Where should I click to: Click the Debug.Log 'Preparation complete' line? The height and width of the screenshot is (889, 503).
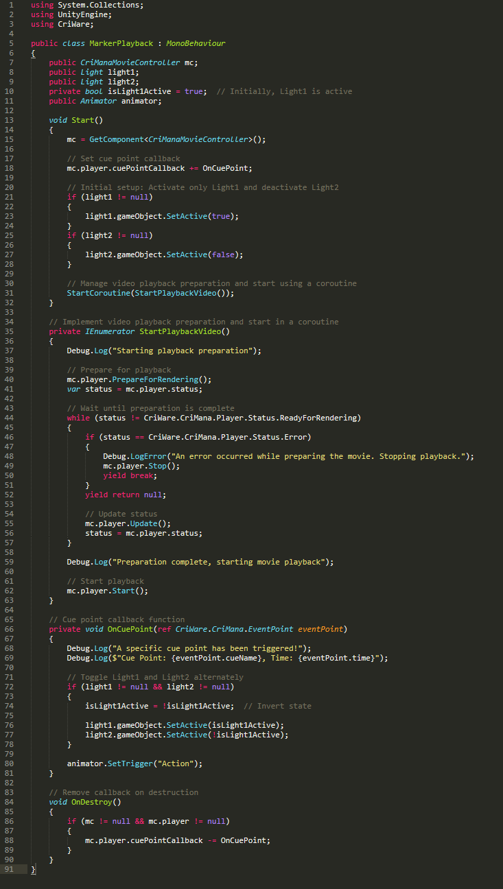click(200, 562)
